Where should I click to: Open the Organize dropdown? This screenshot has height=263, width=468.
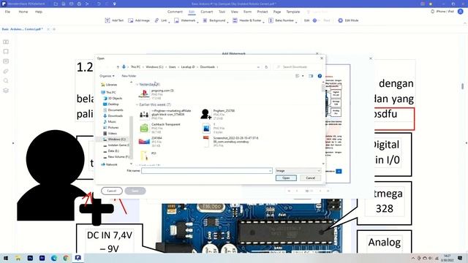point(107,76)
